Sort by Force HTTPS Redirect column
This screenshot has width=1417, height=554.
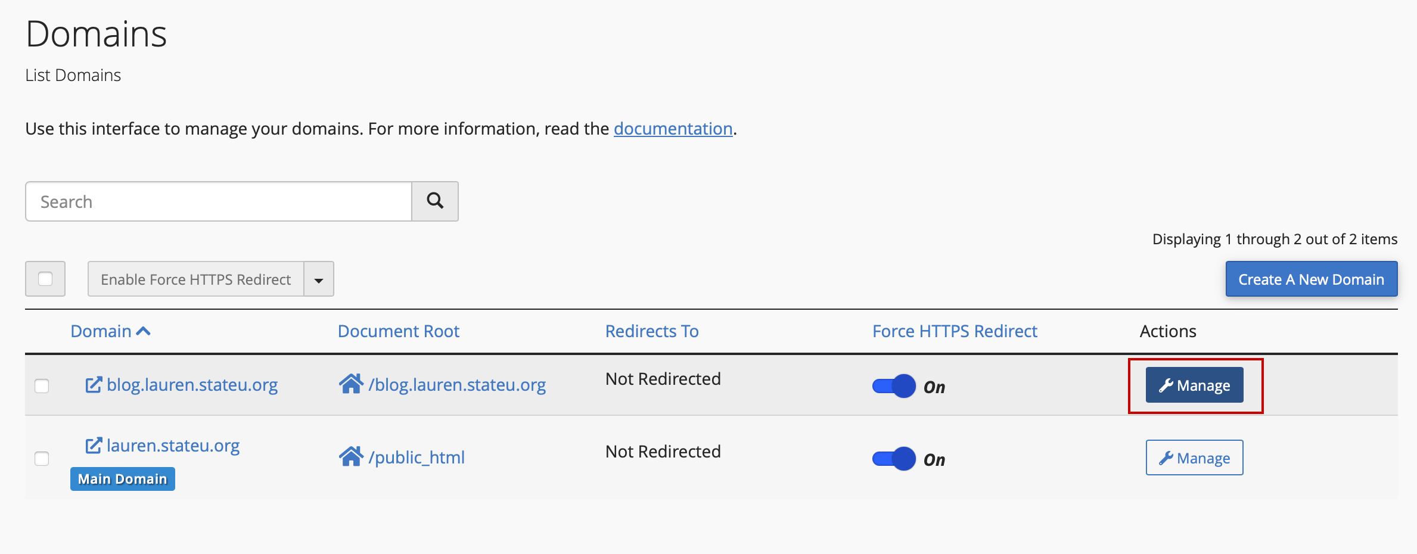tap(955, 331)
